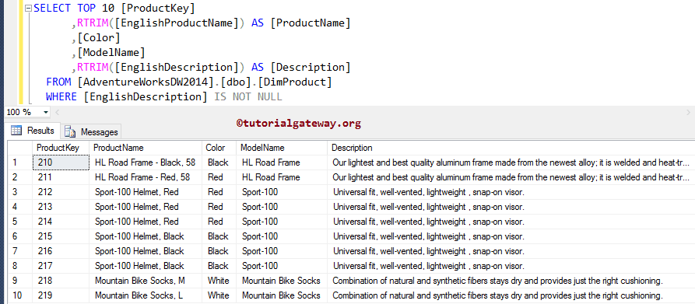
Task: Click cell Mountain Bike Socks, L
Action: [146, 295]
